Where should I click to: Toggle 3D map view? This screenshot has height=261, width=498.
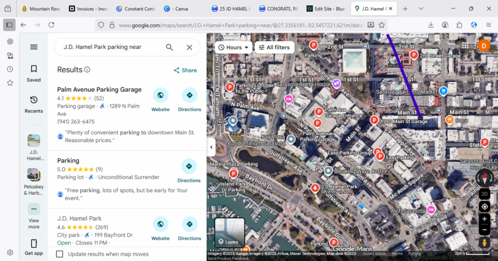click(x=484, y=193)
